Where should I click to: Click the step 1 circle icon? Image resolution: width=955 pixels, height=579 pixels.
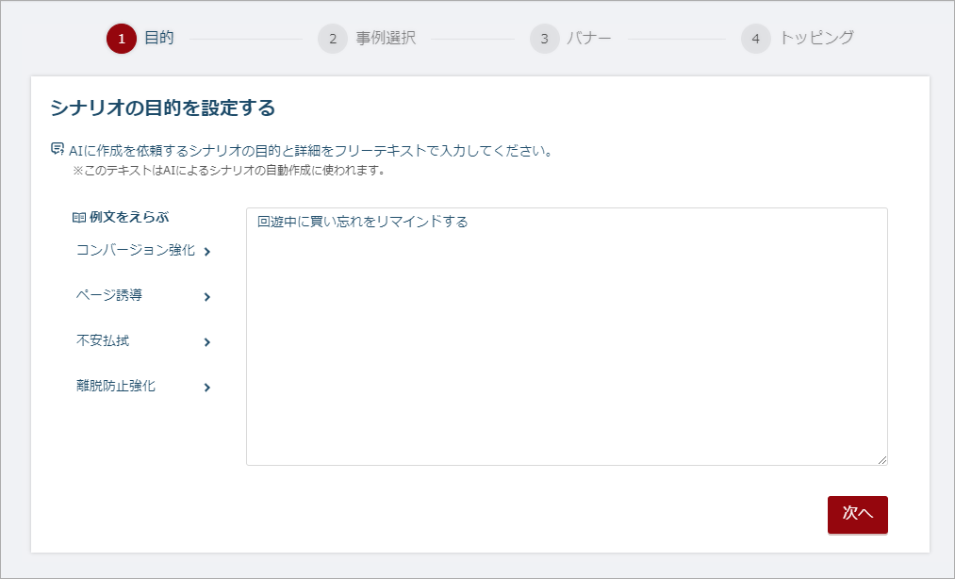(x=122, y=39)
